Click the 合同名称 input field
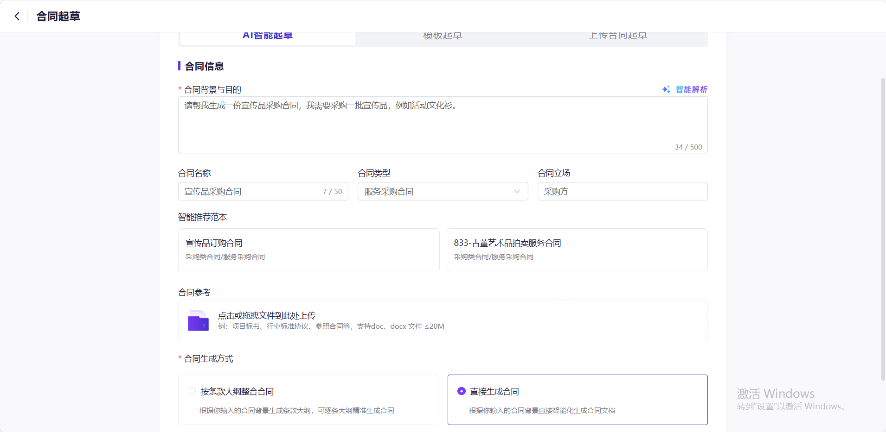The height and width of the screenshot is (432, 886). (x=250, y=191)
